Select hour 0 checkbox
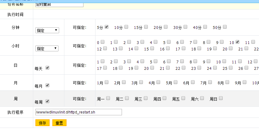This screenshot has height=131, width=259. tap(103, 42)
